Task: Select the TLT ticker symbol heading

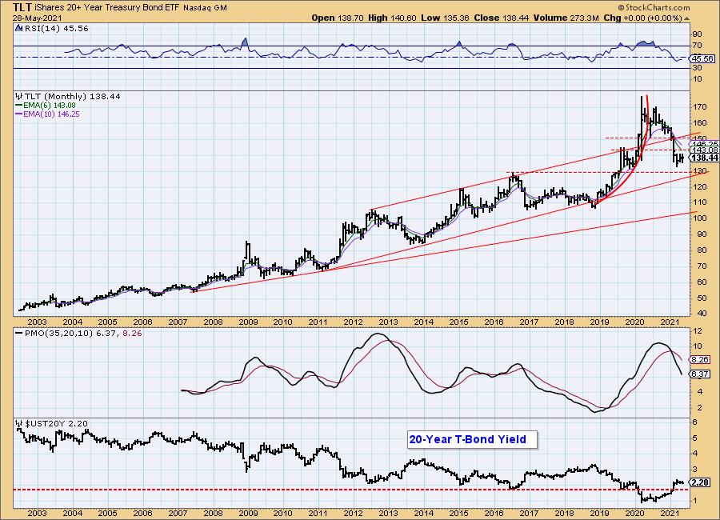Action: click(x=22, y=7)
